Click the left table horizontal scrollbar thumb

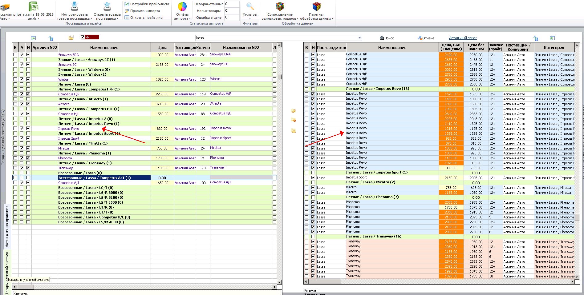point(25,287)
